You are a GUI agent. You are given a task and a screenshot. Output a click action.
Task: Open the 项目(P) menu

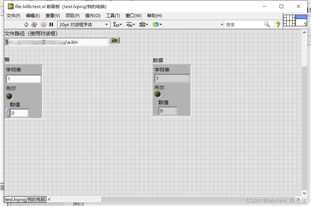pyautogui.click(x=72, y=16)
